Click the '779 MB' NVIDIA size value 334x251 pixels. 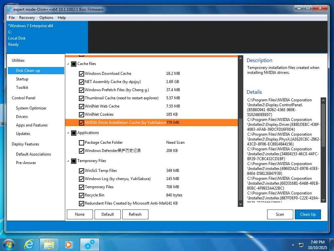pyautogui.click(x=173, y=123)
